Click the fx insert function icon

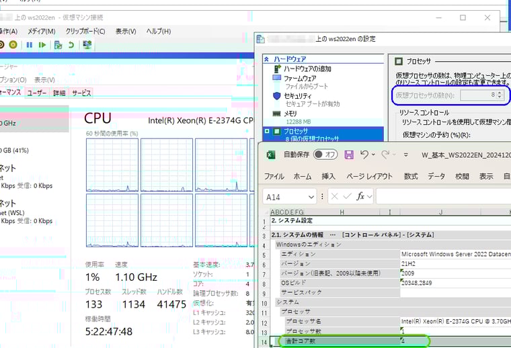coord(360,196)
